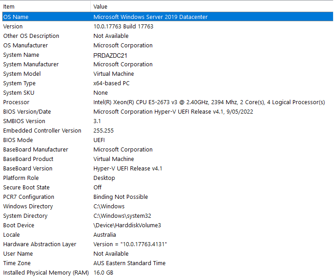Click the 255.255 value
The height and width of the screenshot is (280, 334).
point(103,131)
